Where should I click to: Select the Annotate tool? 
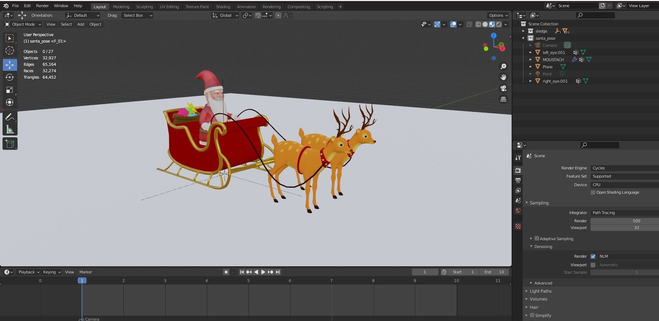point(10,117)
